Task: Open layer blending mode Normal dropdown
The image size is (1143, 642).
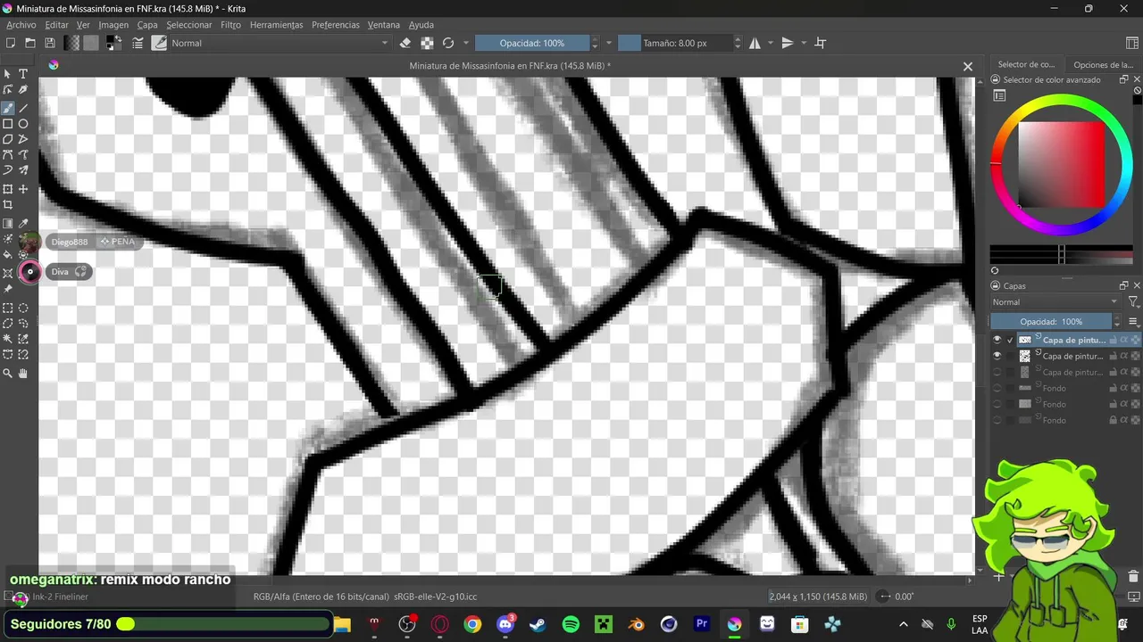Action: (1055, 302)
